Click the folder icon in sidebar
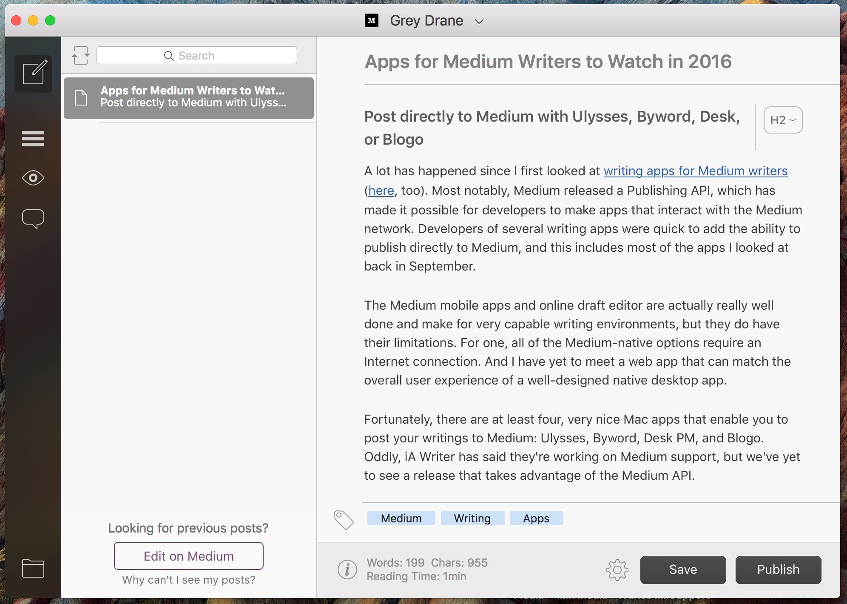The width and height of the screenshot is (847, 604). coord(33,568)
